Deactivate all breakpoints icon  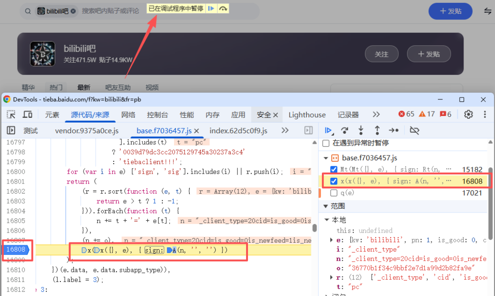click(x=414, y=130)
